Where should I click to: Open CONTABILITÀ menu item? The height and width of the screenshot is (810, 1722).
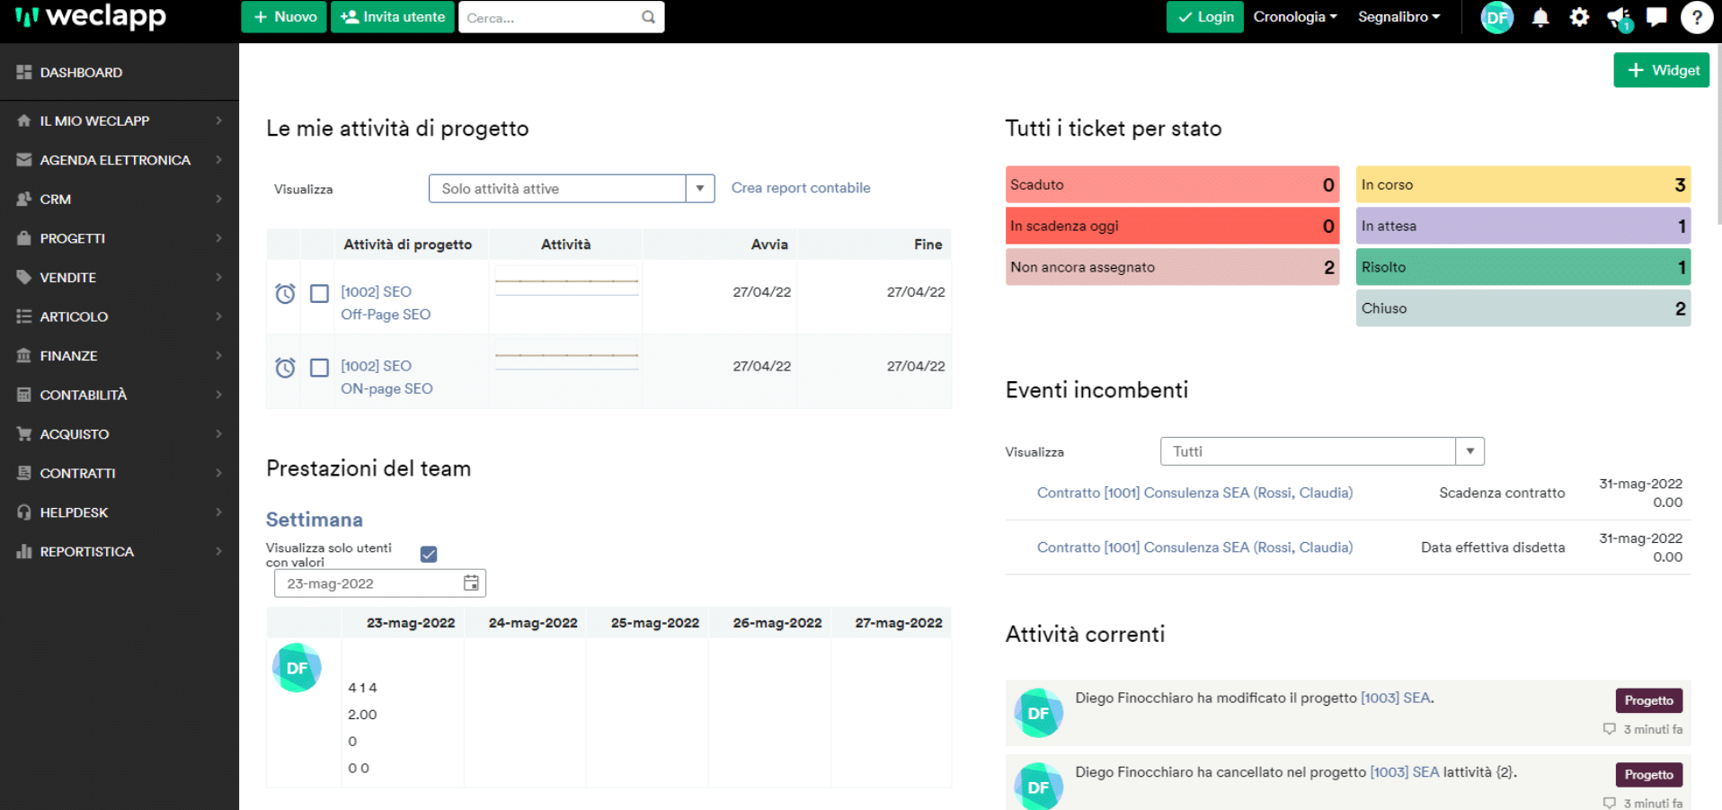point(120,395)
